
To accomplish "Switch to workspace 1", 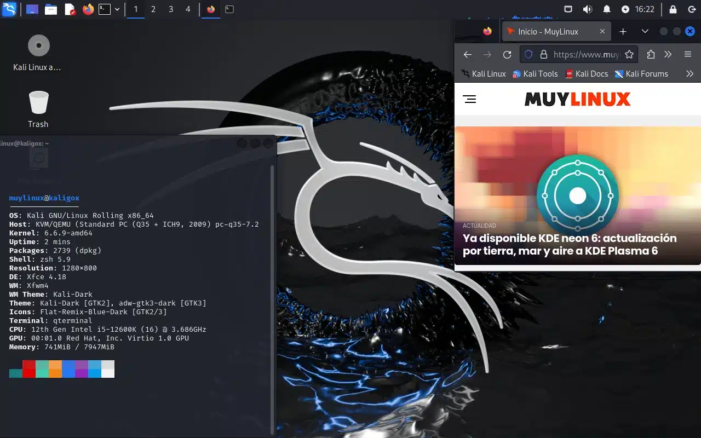I will coord(136,9).
